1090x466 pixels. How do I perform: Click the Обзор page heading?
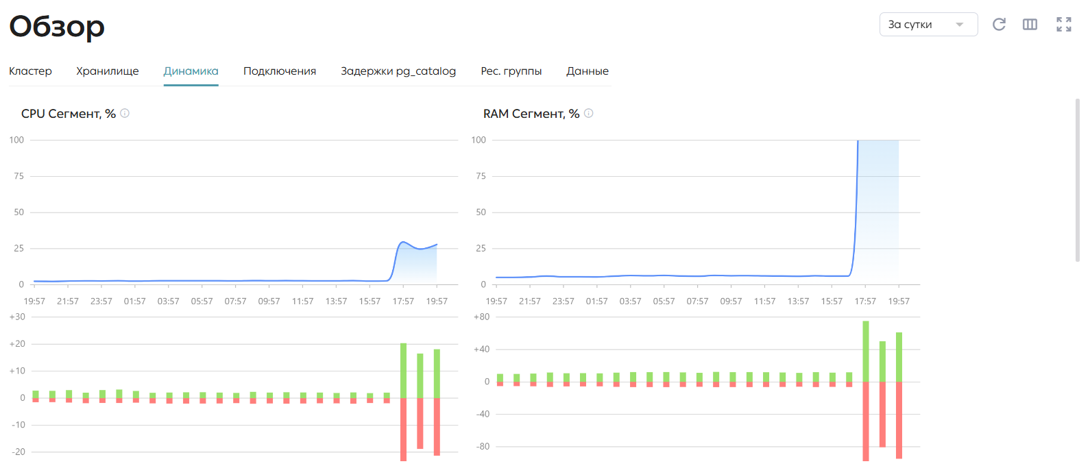57,26
